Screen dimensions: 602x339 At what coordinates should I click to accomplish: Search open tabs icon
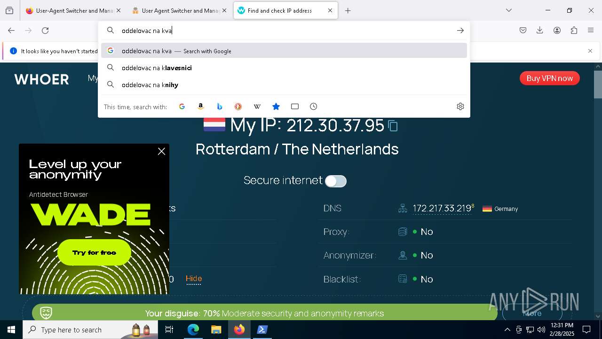pyautogui.click(x=295, y=106)
